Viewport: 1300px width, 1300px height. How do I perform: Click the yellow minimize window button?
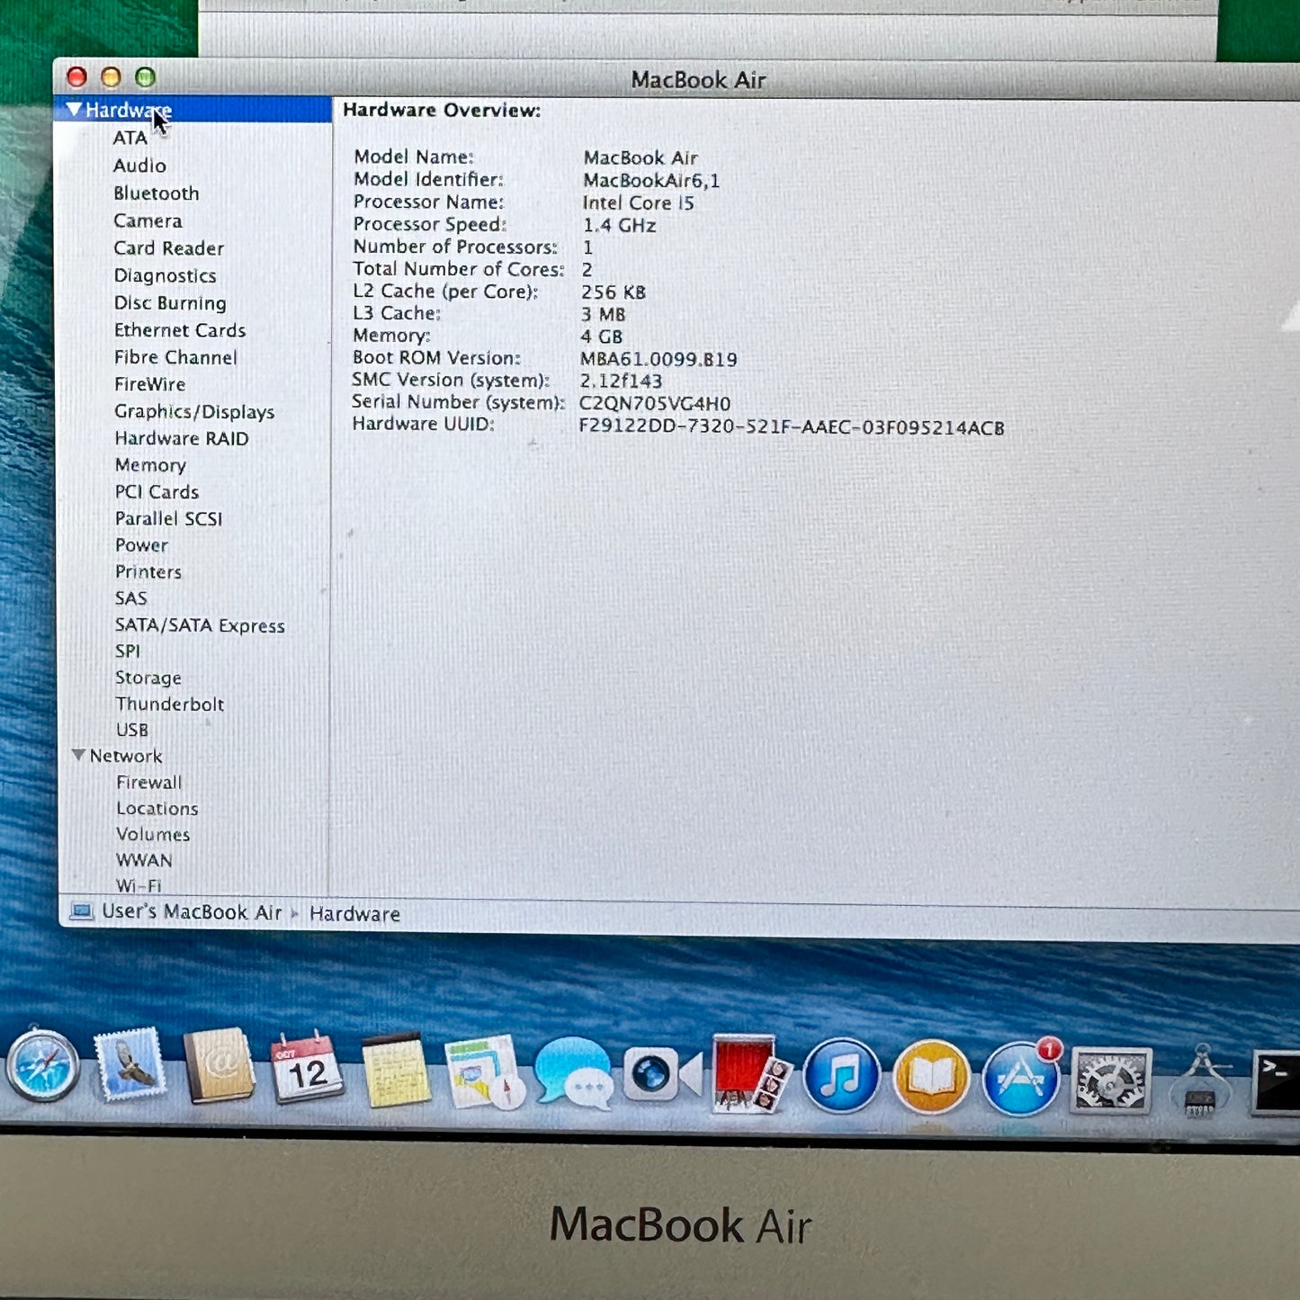click(x=111, y=77)
